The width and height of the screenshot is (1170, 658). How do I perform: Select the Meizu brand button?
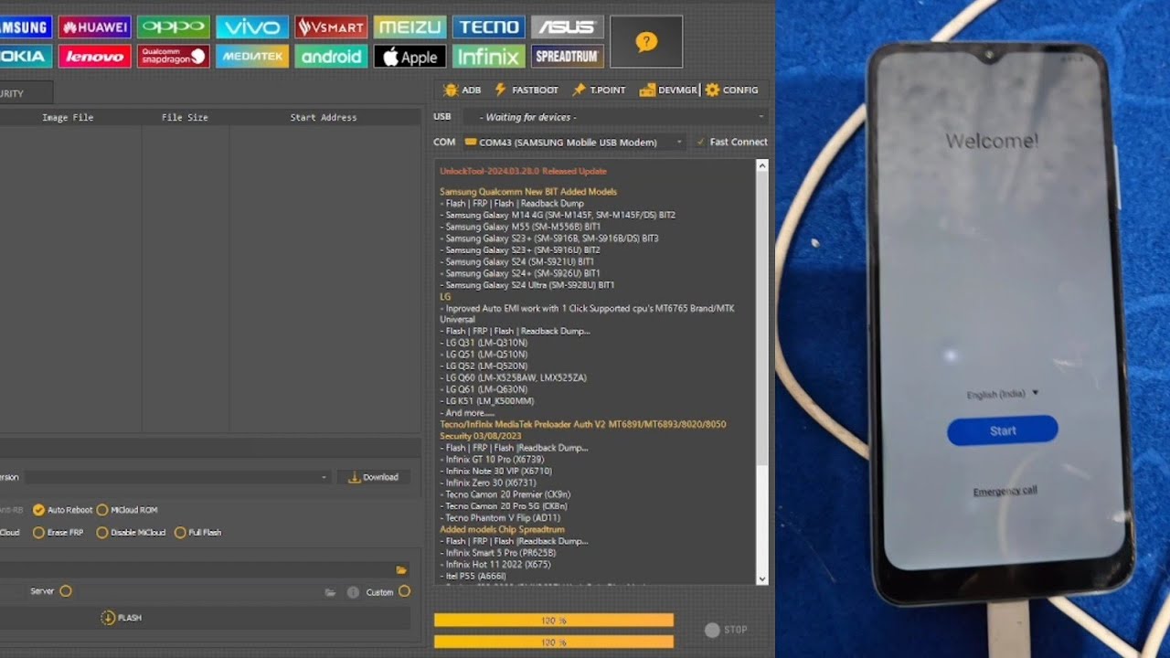pos(409,27)
